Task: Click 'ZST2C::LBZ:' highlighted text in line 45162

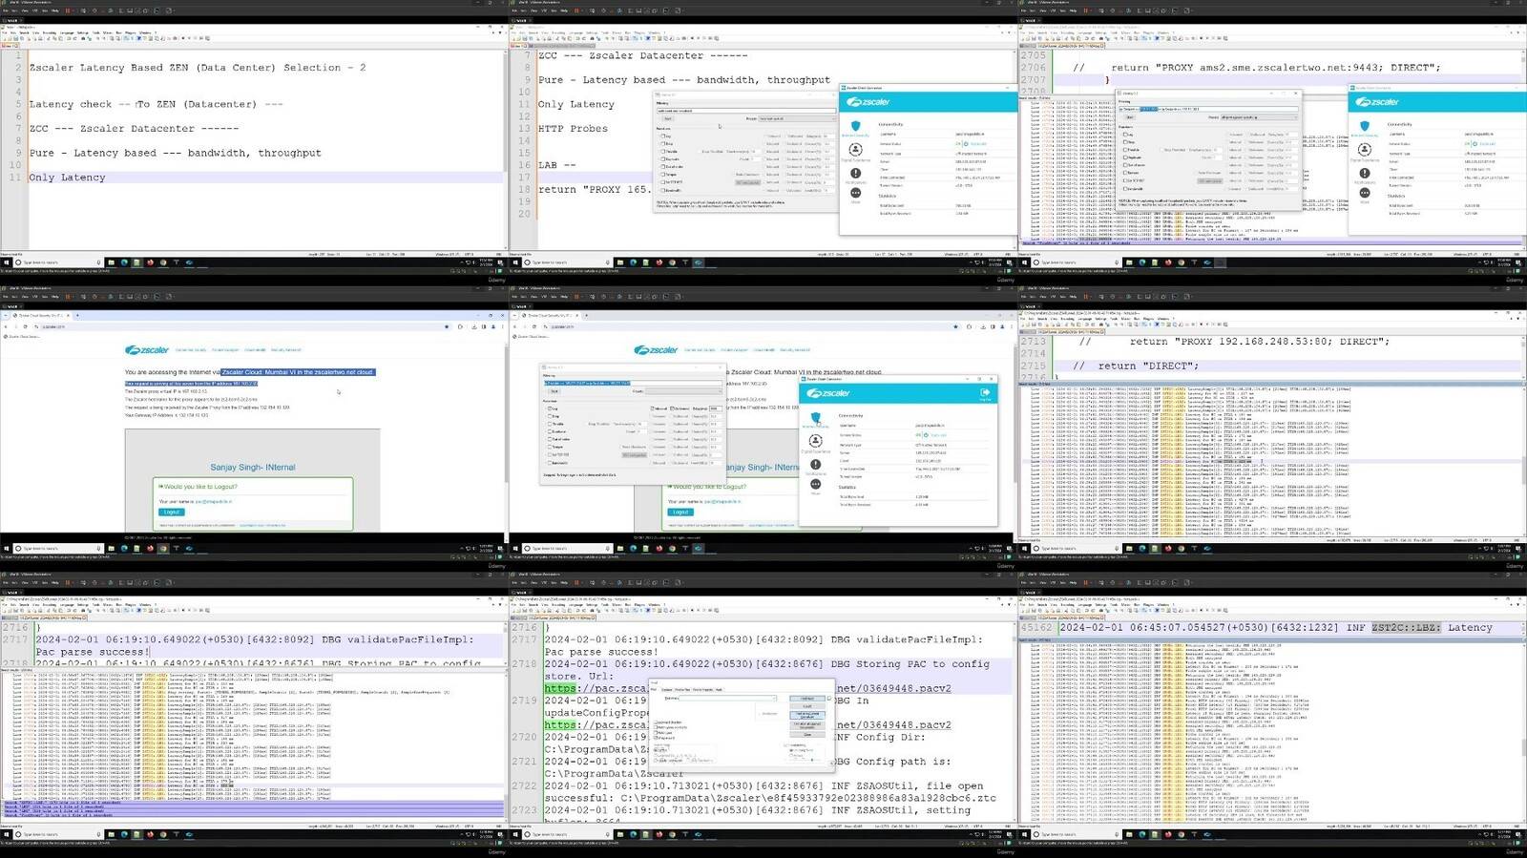Action: click(1406, 628)
